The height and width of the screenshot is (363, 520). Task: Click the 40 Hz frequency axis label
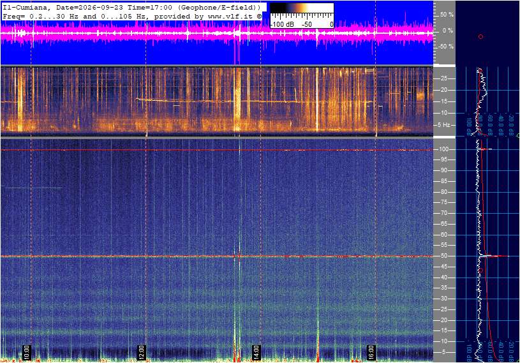coord(443,278)
